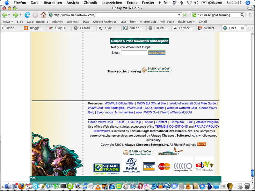Go to the home page icon
The image size is (255, 191).
coord(43,15)
